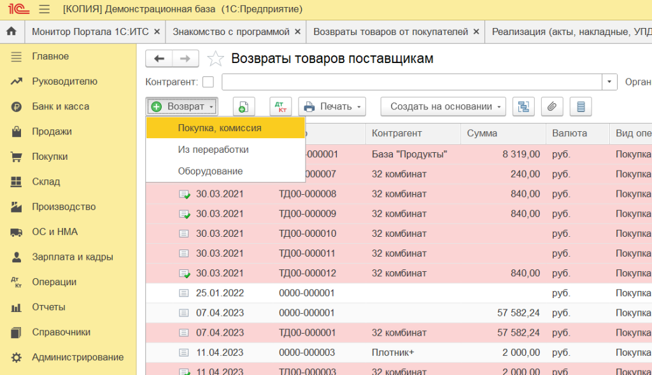
Task: Select row with number ТД00-000012
Action: (x=399, y=273)
